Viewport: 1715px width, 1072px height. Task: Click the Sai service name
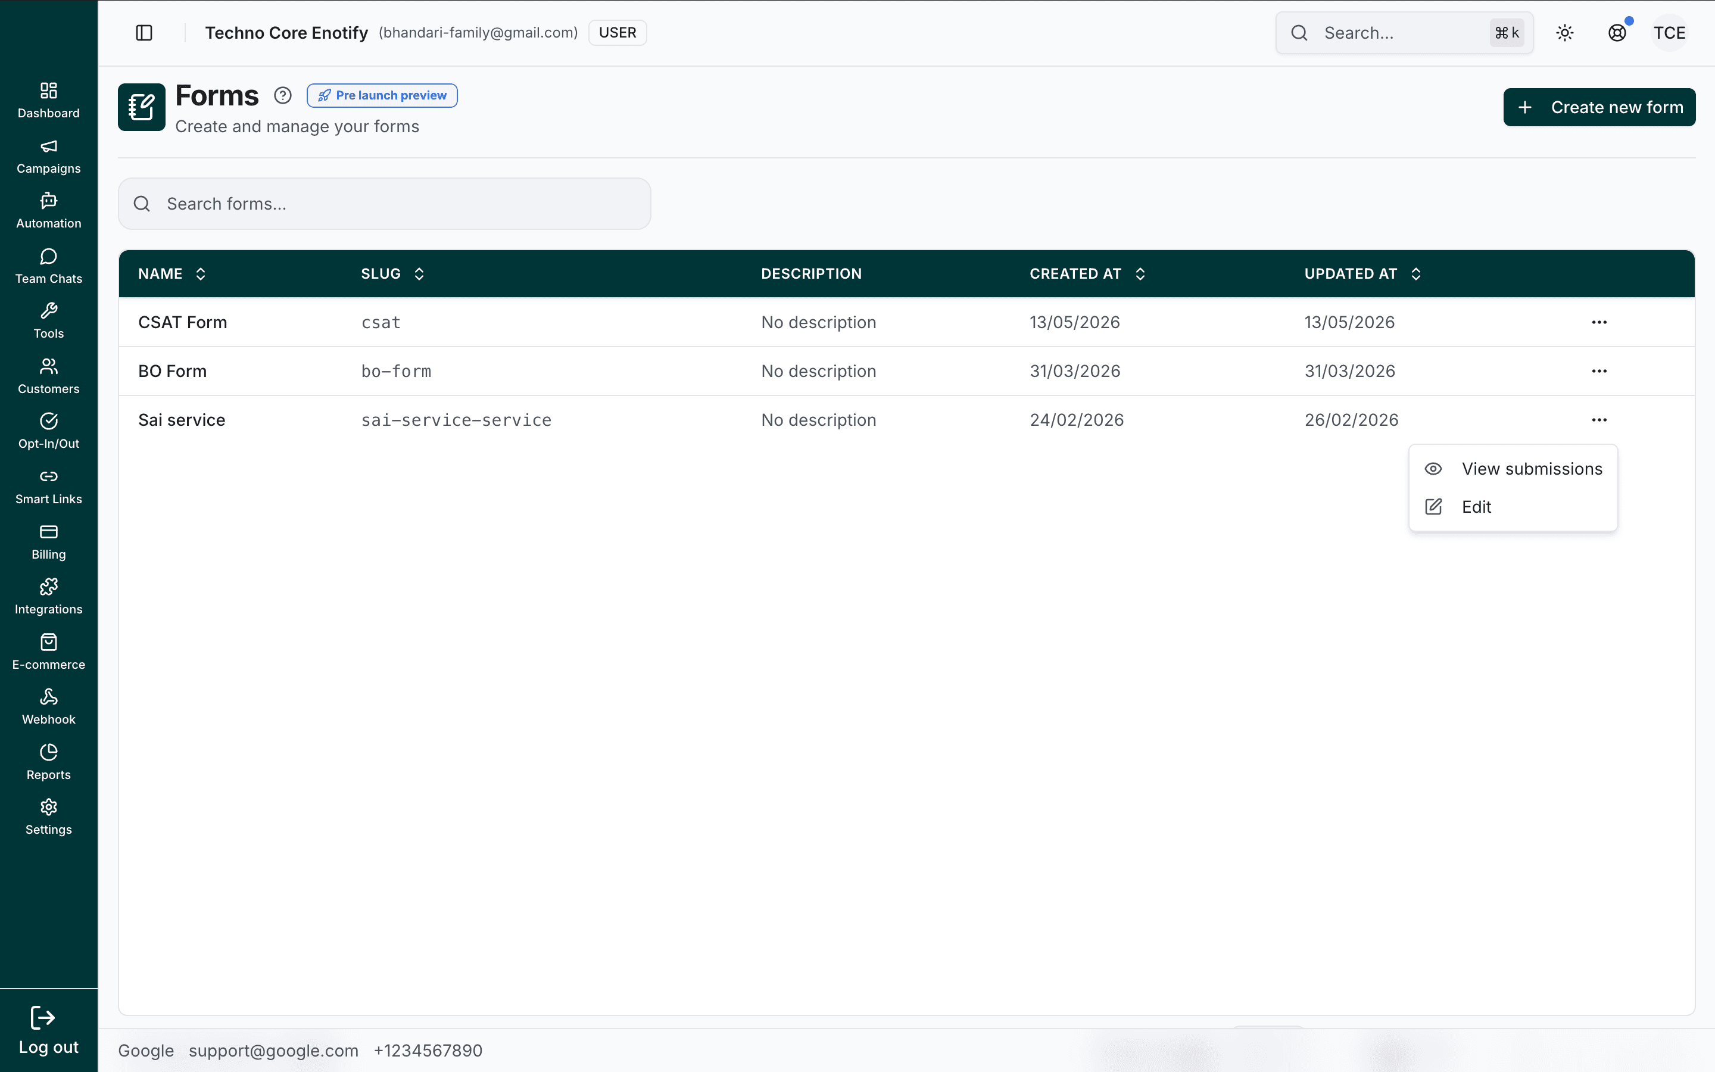(182, 420)
